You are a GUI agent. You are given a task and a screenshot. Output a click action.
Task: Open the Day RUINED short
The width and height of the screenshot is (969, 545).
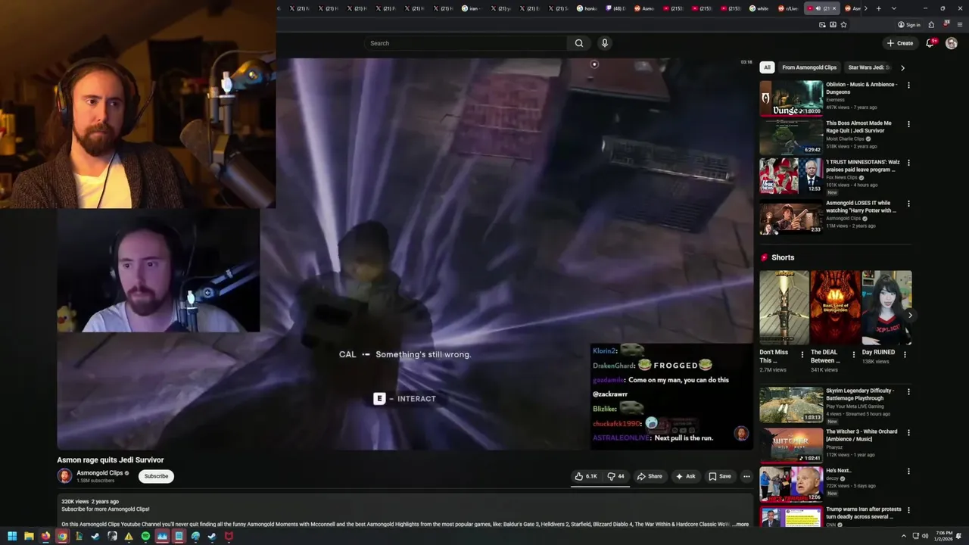[x=886, y=308]
